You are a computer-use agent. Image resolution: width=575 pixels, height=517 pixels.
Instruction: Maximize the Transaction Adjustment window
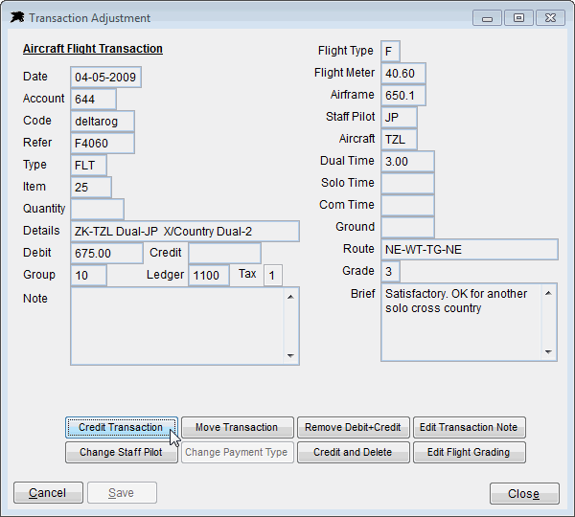[518, 18]
